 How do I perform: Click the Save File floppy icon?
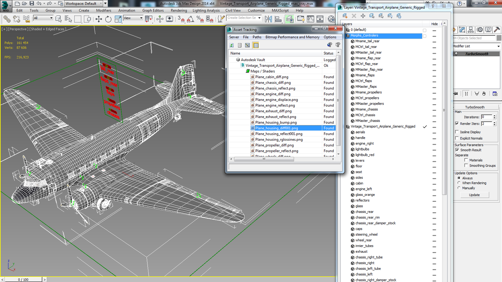(32, 3)
